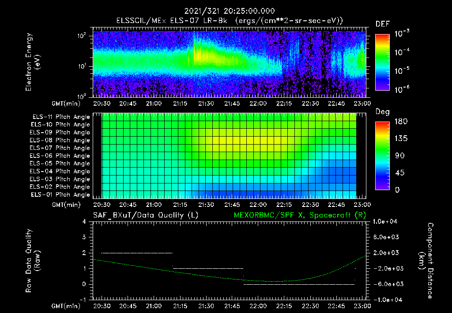This screenshot has height=313, width=452.
Task: Click the 21:15 time label under the bottom plot
Action: pos(180,306)
